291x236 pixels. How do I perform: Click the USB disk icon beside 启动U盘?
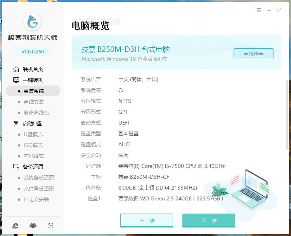[x=16, y=123]
